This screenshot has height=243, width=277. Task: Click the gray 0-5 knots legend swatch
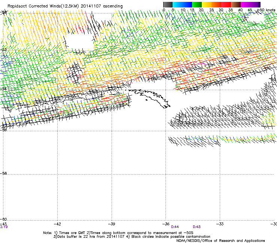tap(168, 4)
